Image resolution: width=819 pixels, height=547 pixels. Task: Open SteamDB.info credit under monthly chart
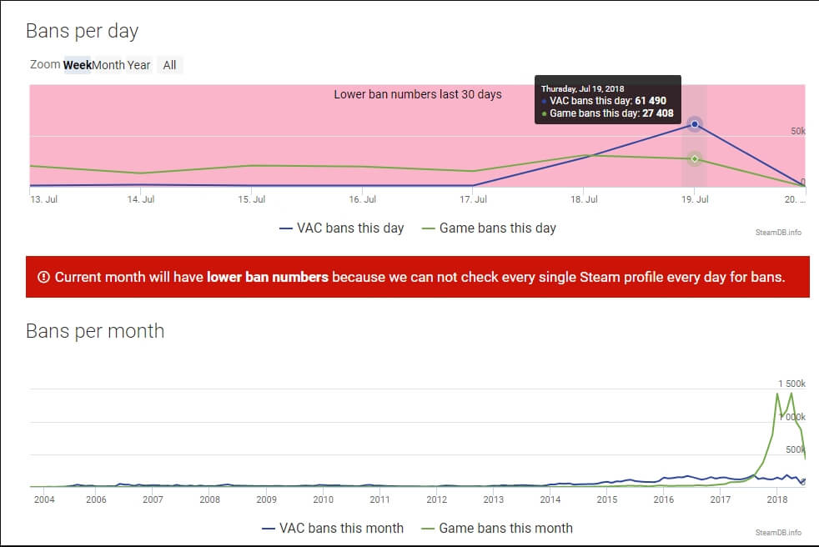pyautogui.click(x=778, y=532)
